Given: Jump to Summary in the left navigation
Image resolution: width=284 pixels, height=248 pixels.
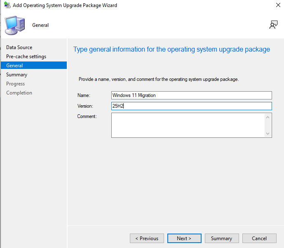Looking at the screenshot, I should (x=16, y=75).
